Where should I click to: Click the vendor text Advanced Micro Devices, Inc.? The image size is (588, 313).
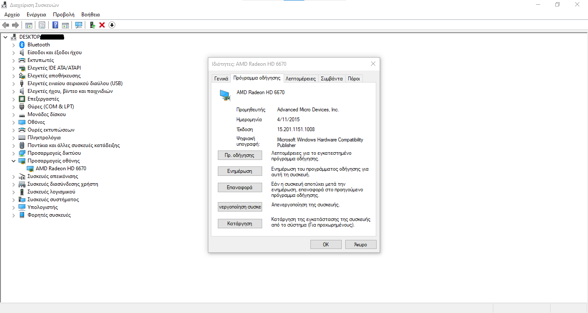[308, 110]
